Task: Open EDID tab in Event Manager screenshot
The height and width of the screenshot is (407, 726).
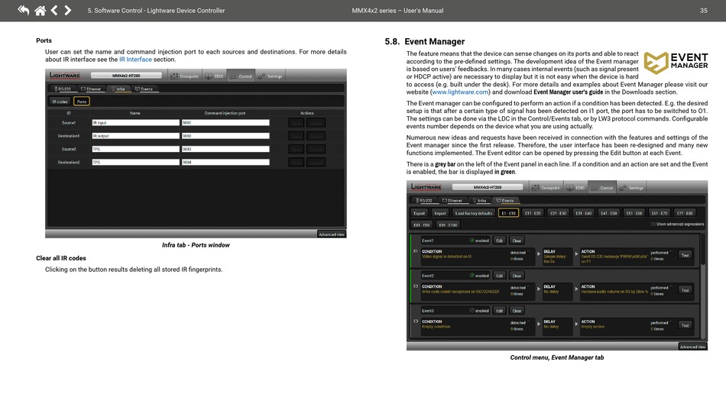Action: click(x=575, y=188)
